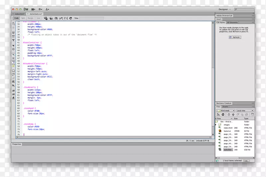Click Preview in Browser globe icon
Image resolution: width=266 pixels, height=177 pixels.
click(x=51, y=18)
